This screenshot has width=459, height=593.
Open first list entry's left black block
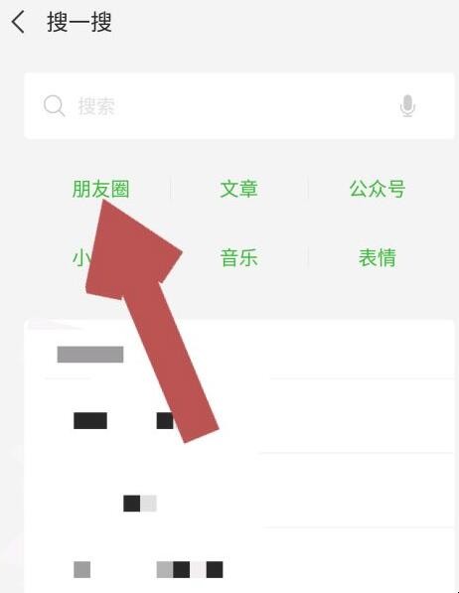(90, 420)
